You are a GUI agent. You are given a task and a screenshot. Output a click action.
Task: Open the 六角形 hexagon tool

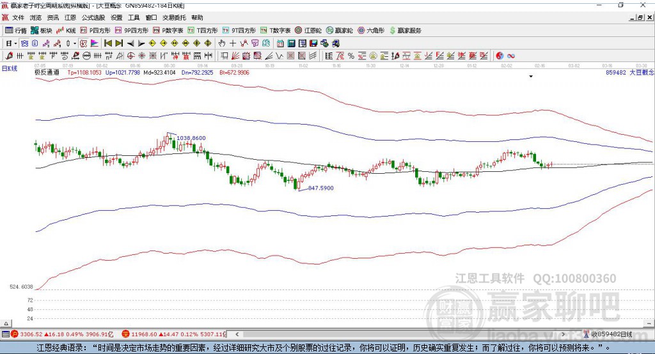click(371, 31)
